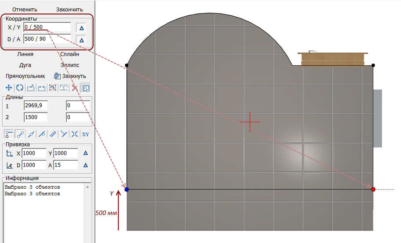This screenshot has height=243, width=401.
Task: Click the ruler measurement icon
Action: [63, 88]
